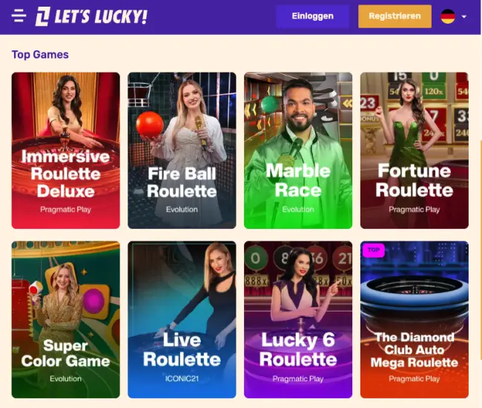Open Fortune Roulette game tile
The width and height of the screenshot is (482, 408).
tap(414, 150)
